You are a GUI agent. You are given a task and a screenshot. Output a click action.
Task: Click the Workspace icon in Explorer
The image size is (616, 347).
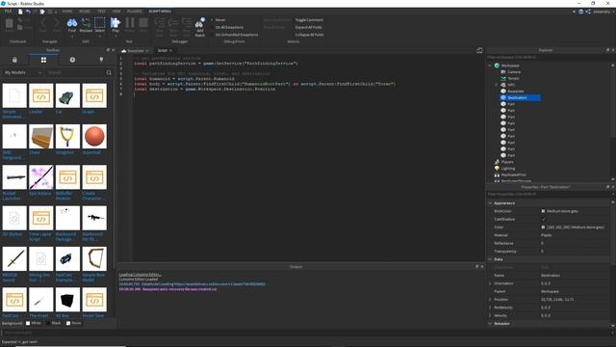tap(497, 66)
